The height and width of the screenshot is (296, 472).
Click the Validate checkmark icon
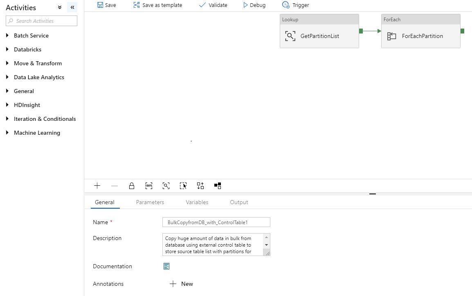pyautogui.click(x=202, y=5)
